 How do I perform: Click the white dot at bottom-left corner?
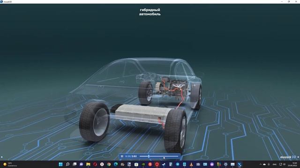click(x=2, y=157)
